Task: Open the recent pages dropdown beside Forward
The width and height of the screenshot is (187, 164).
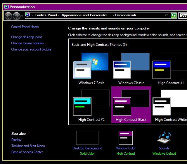Action: 22,16
